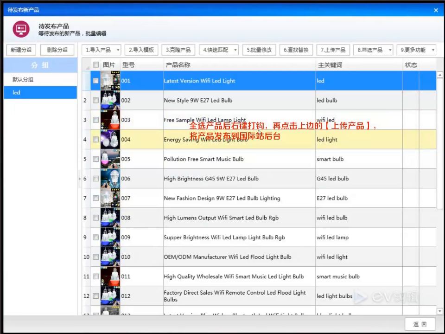Click the 6.查找替换 button
445x334 pixels.
296,50
